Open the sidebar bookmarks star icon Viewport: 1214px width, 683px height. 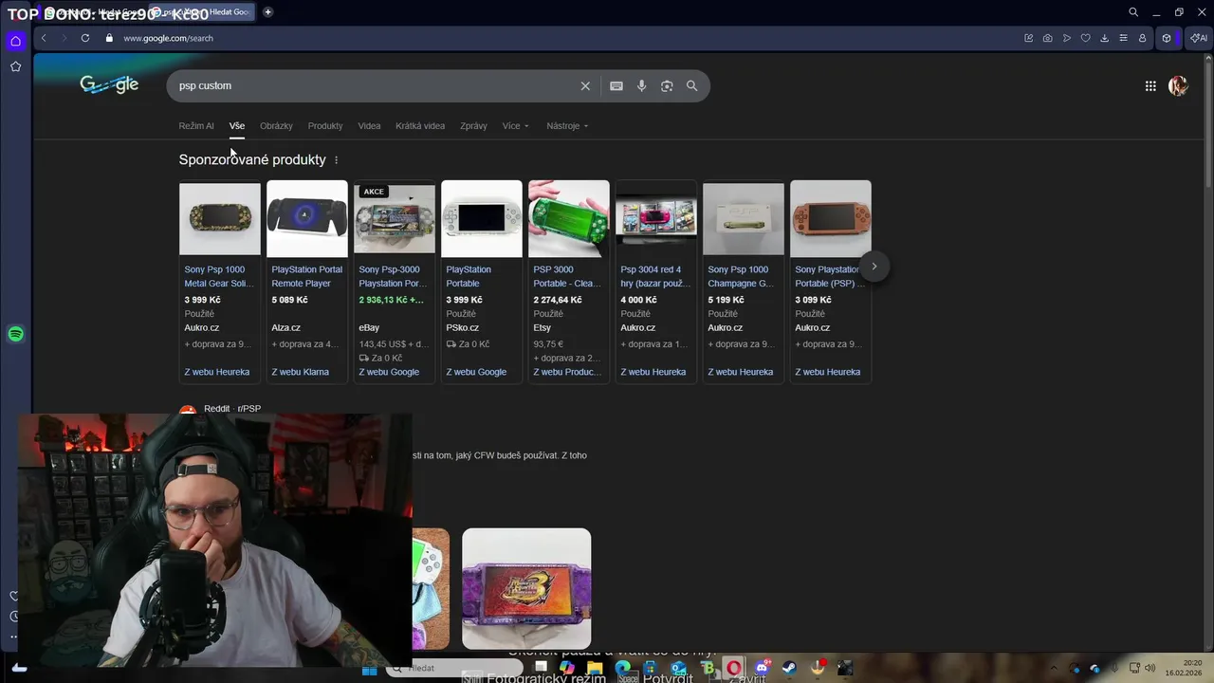[15, 66]
